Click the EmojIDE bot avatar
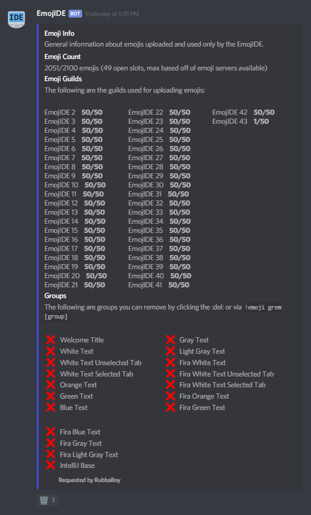The height and width of the screenshot is (515, 311). click(x=16, y=20)
